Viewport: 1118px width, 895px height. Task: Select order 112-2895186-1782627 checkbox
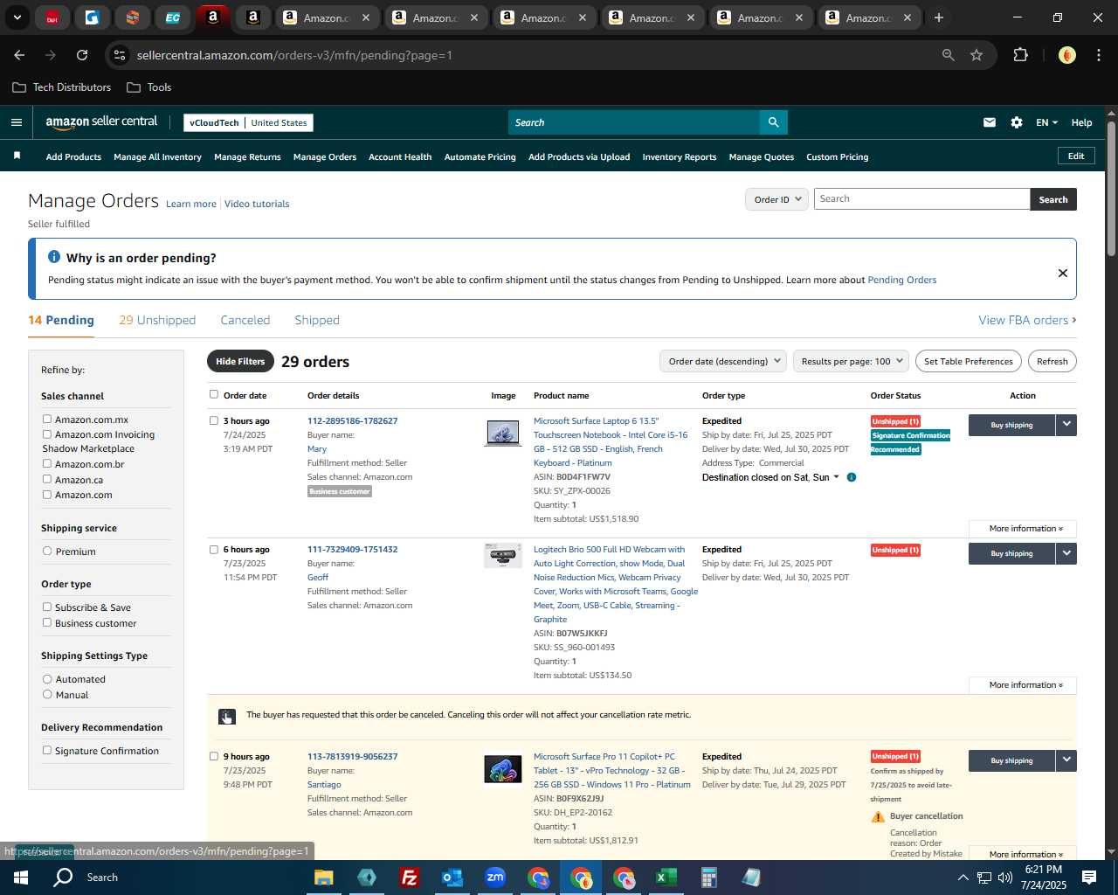(214, 420)
